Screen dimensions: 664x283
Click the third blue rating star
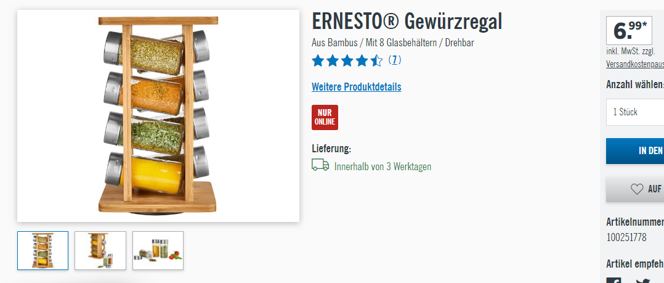(x=347, y=61)
